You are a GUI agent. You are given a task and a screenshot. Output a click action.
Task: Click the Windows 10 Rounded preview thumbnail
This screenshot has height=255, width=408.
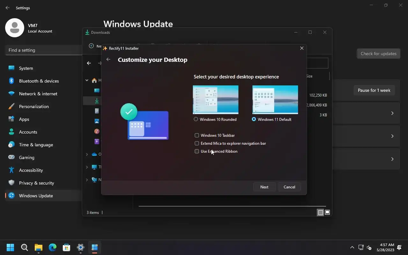pyautogui.click(x=215, y=100)
